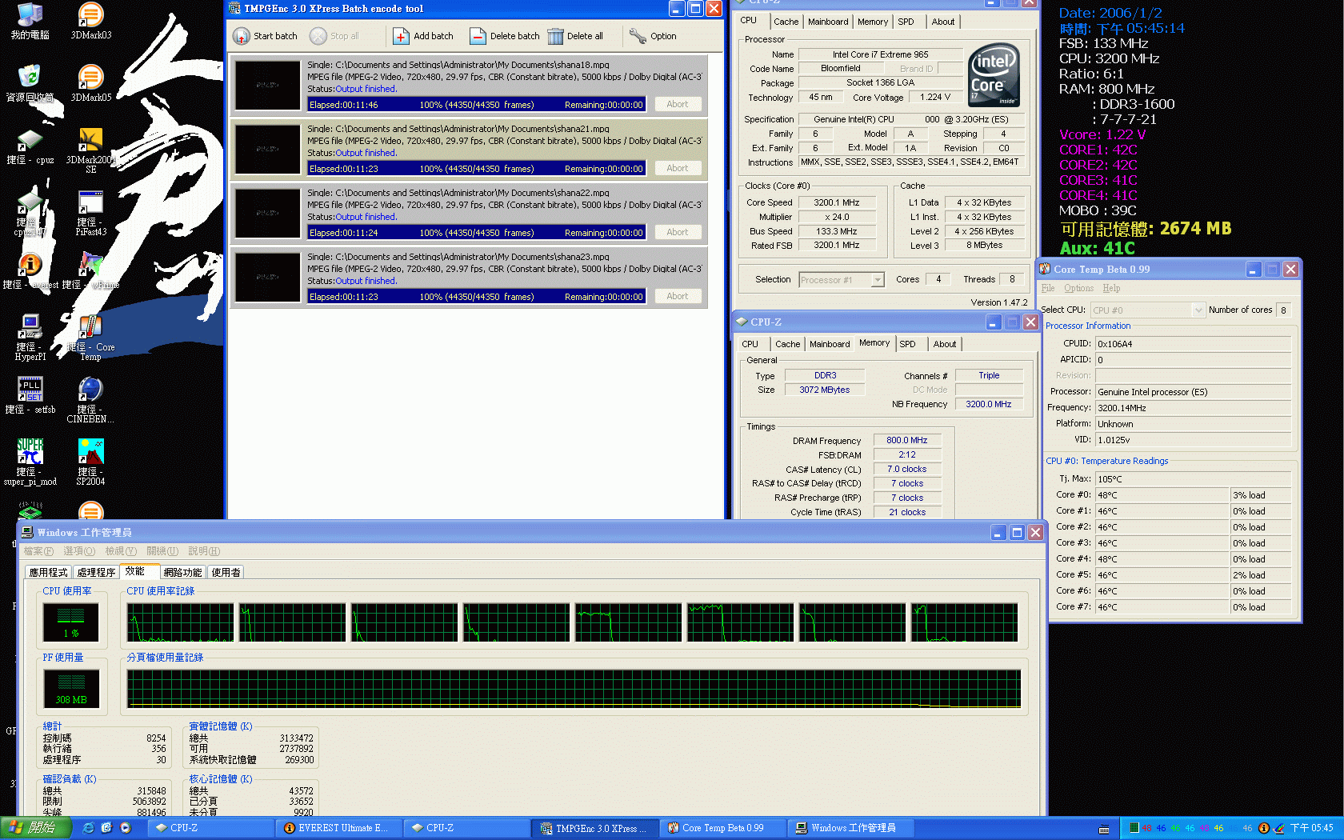The height and width of the screenshot is (840, 1344).
Task: Switch to 處理程序 tab in Task Manager
Action: 96,573
